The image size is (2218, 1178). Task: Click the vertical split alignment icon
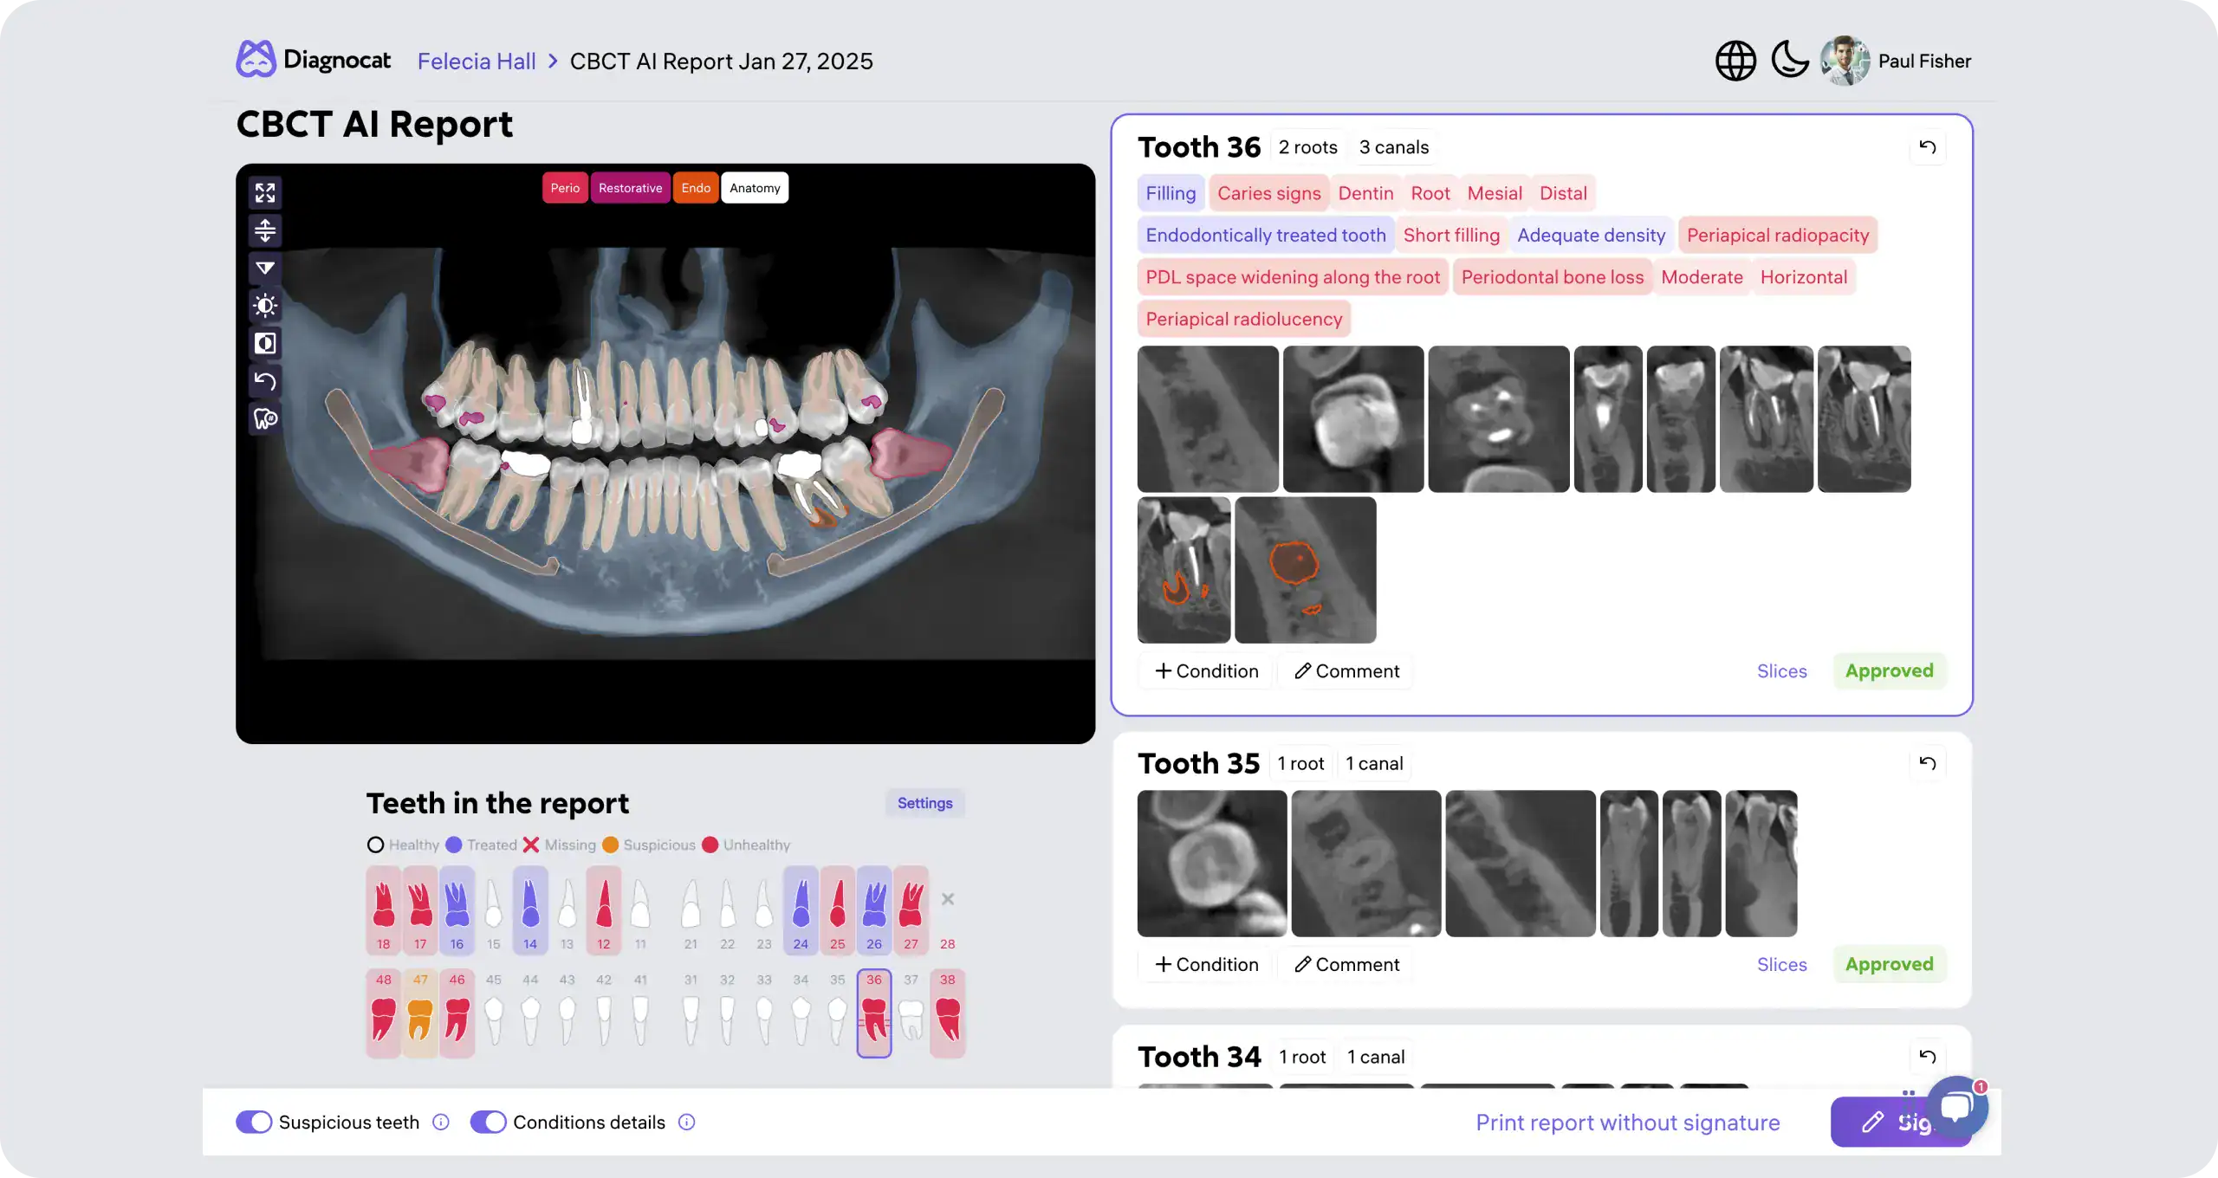point(265,230)
